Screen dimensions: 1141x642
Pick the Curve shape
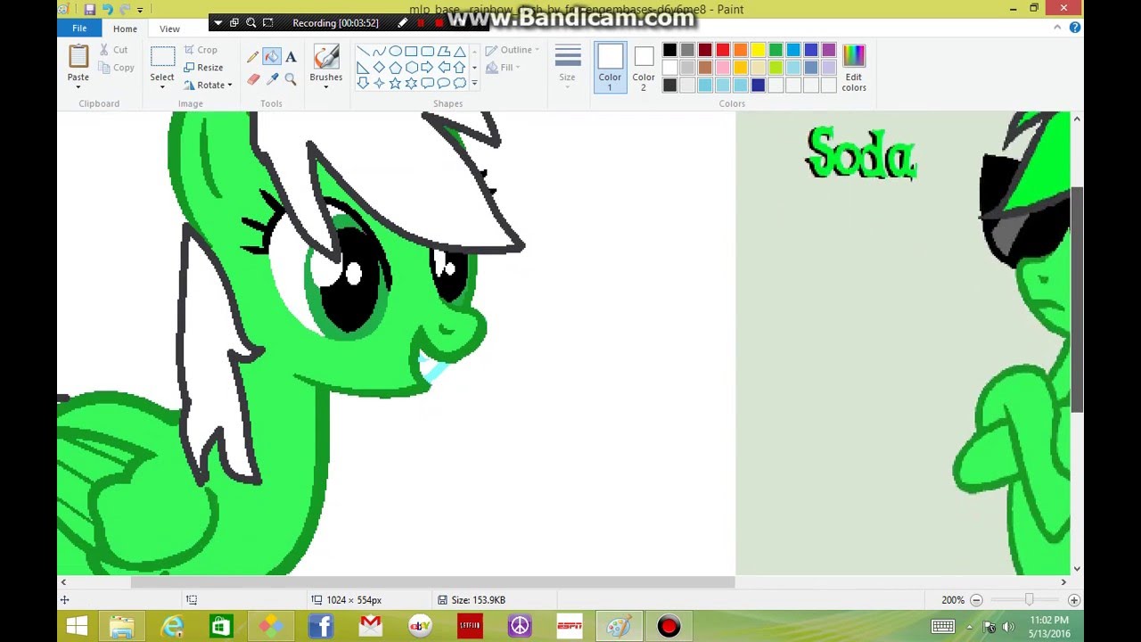tap(379, 52)
